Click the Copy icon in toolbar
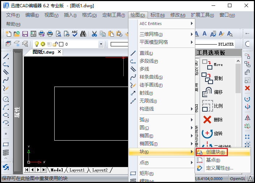Viewport: 255px width, 183px height. tap(103, 34)
